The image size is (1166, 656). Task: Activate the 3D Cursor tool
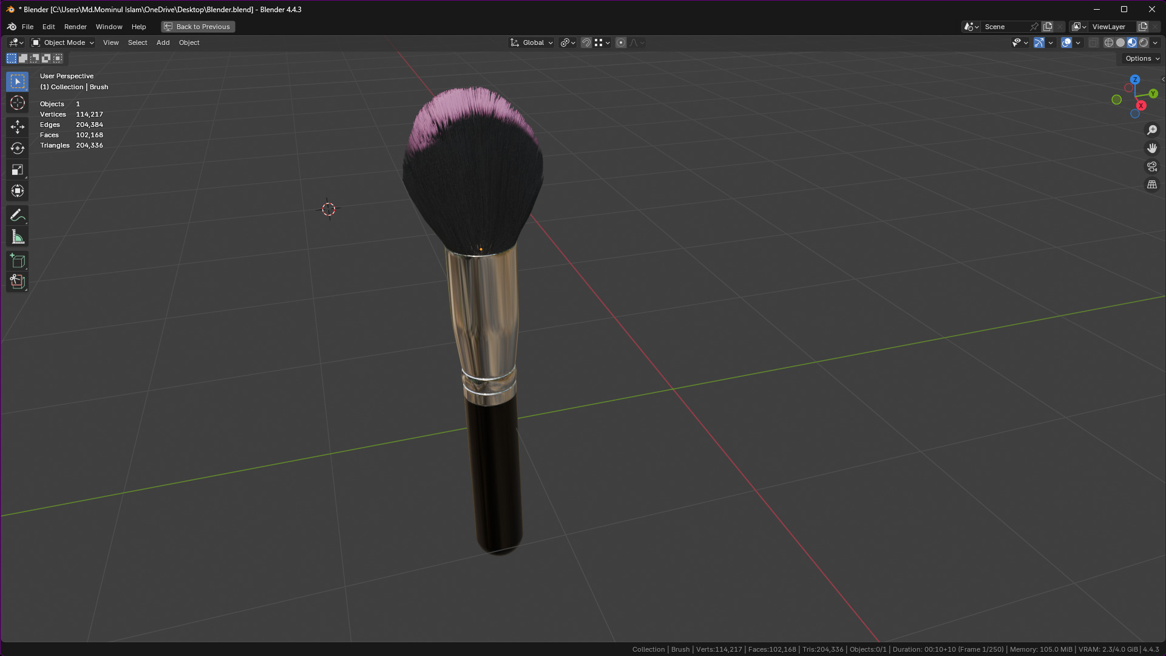click(17, 103)
